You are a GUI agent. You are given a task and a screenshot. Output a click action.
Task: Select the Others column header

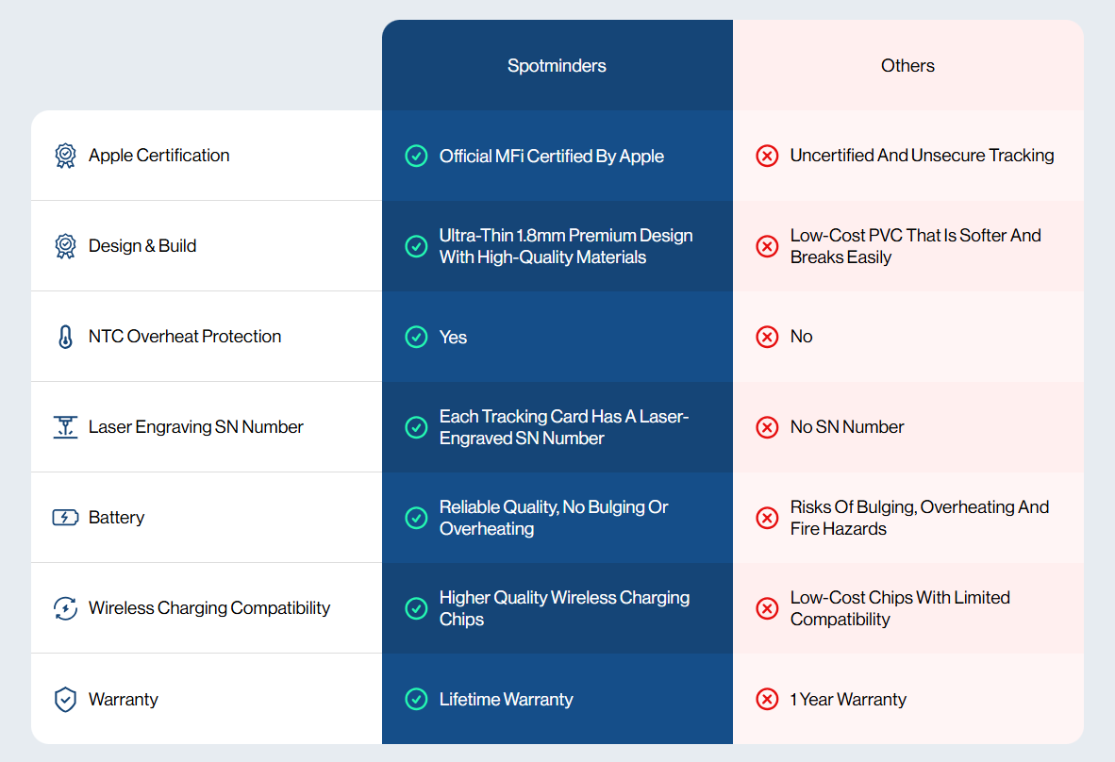pyautogui.click(x=908, y=65)
